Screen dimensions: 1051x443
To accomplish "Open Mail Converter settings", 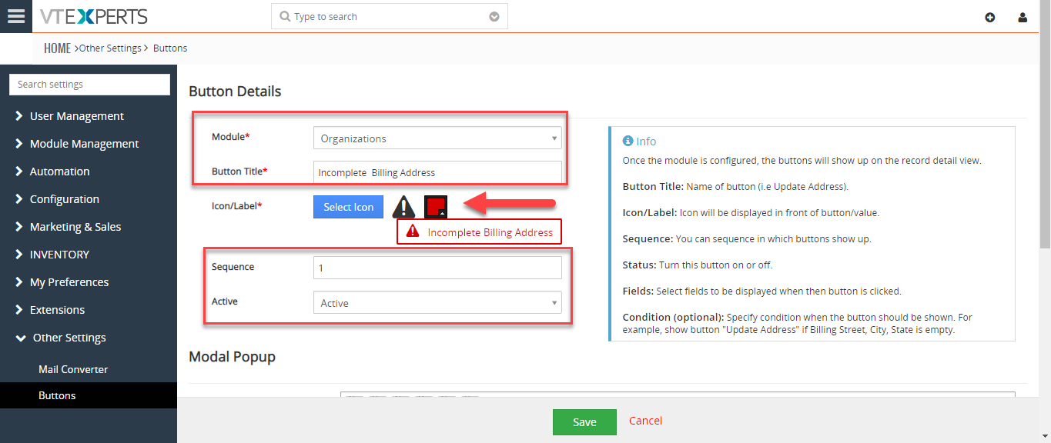I will (73, 369).
